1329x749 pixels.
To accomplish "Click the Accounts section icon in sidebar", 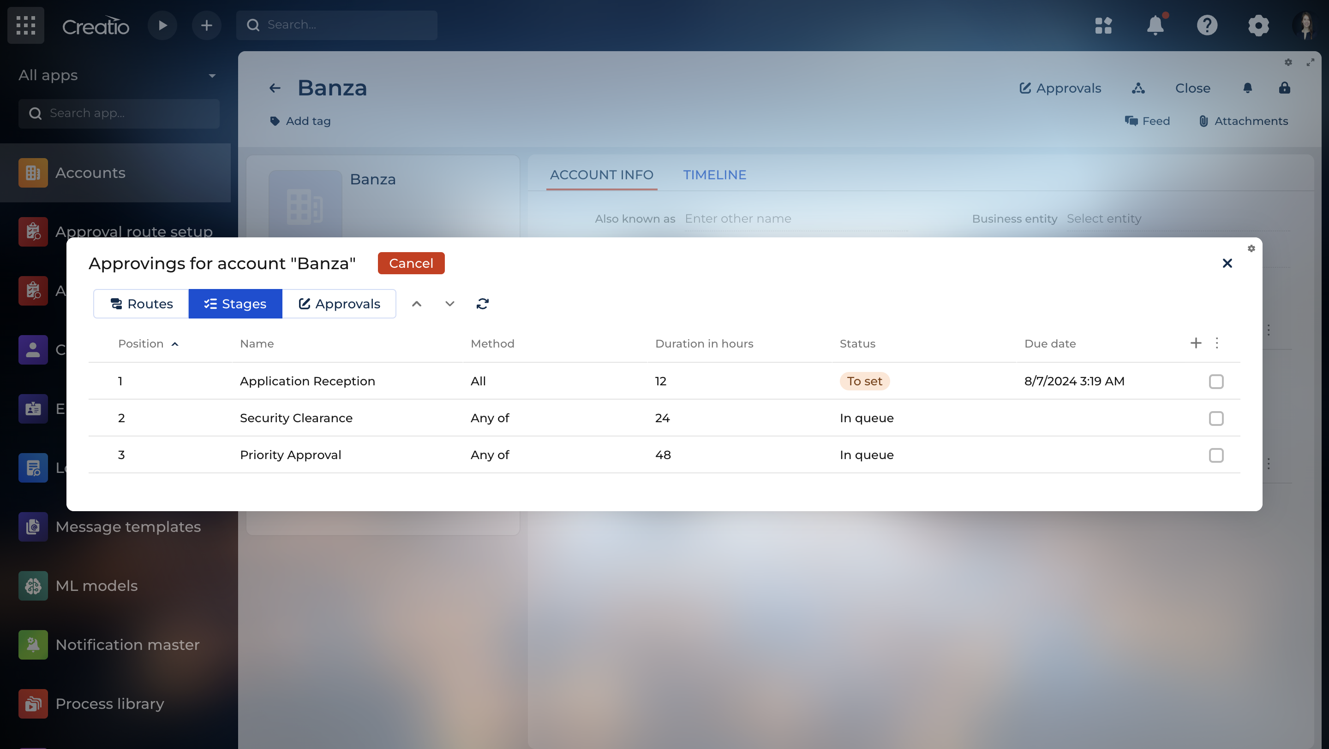I will (33, 173).
